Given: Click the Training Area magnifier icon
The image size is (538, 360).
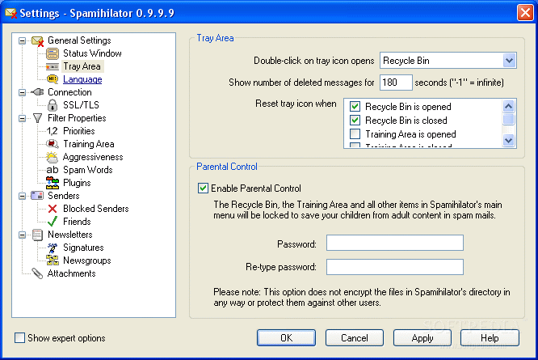Looking at the screenshot, I should click(x=53, y=144).
